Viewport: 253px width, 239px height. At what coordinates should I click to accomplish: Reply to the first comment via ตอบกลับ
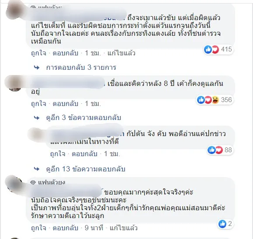pyautogui.click(x=66, y=53)
